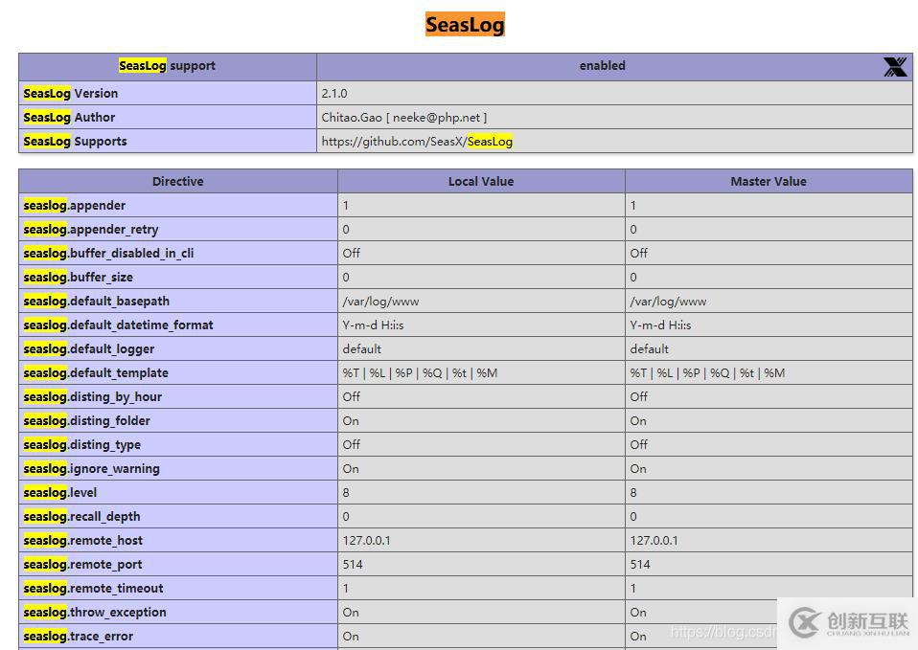
Task: Click local value 1 of remote_timeout
Action: [346, 589]
